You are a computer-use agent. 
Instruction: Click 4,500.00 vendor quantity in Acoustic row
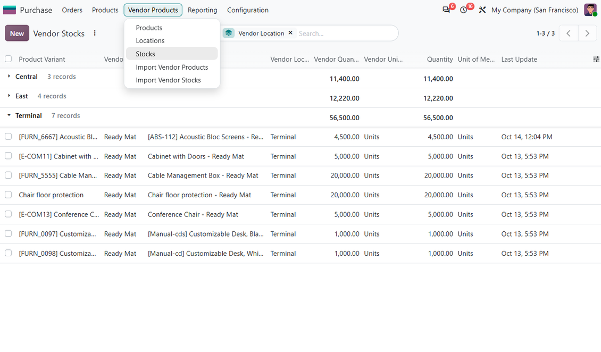(346, 137)
